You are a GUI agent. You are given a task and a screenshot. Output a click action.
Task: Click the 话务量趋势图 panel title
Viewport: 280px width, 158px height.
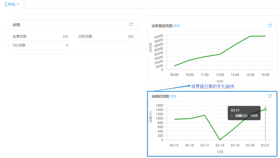click(x=163, y=25)
